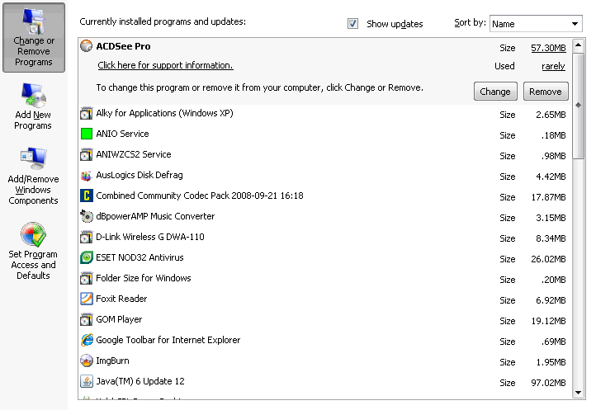Click the 26.02MB size value
The height and width of the screenshot is (410, 596).
click(548, 259)
